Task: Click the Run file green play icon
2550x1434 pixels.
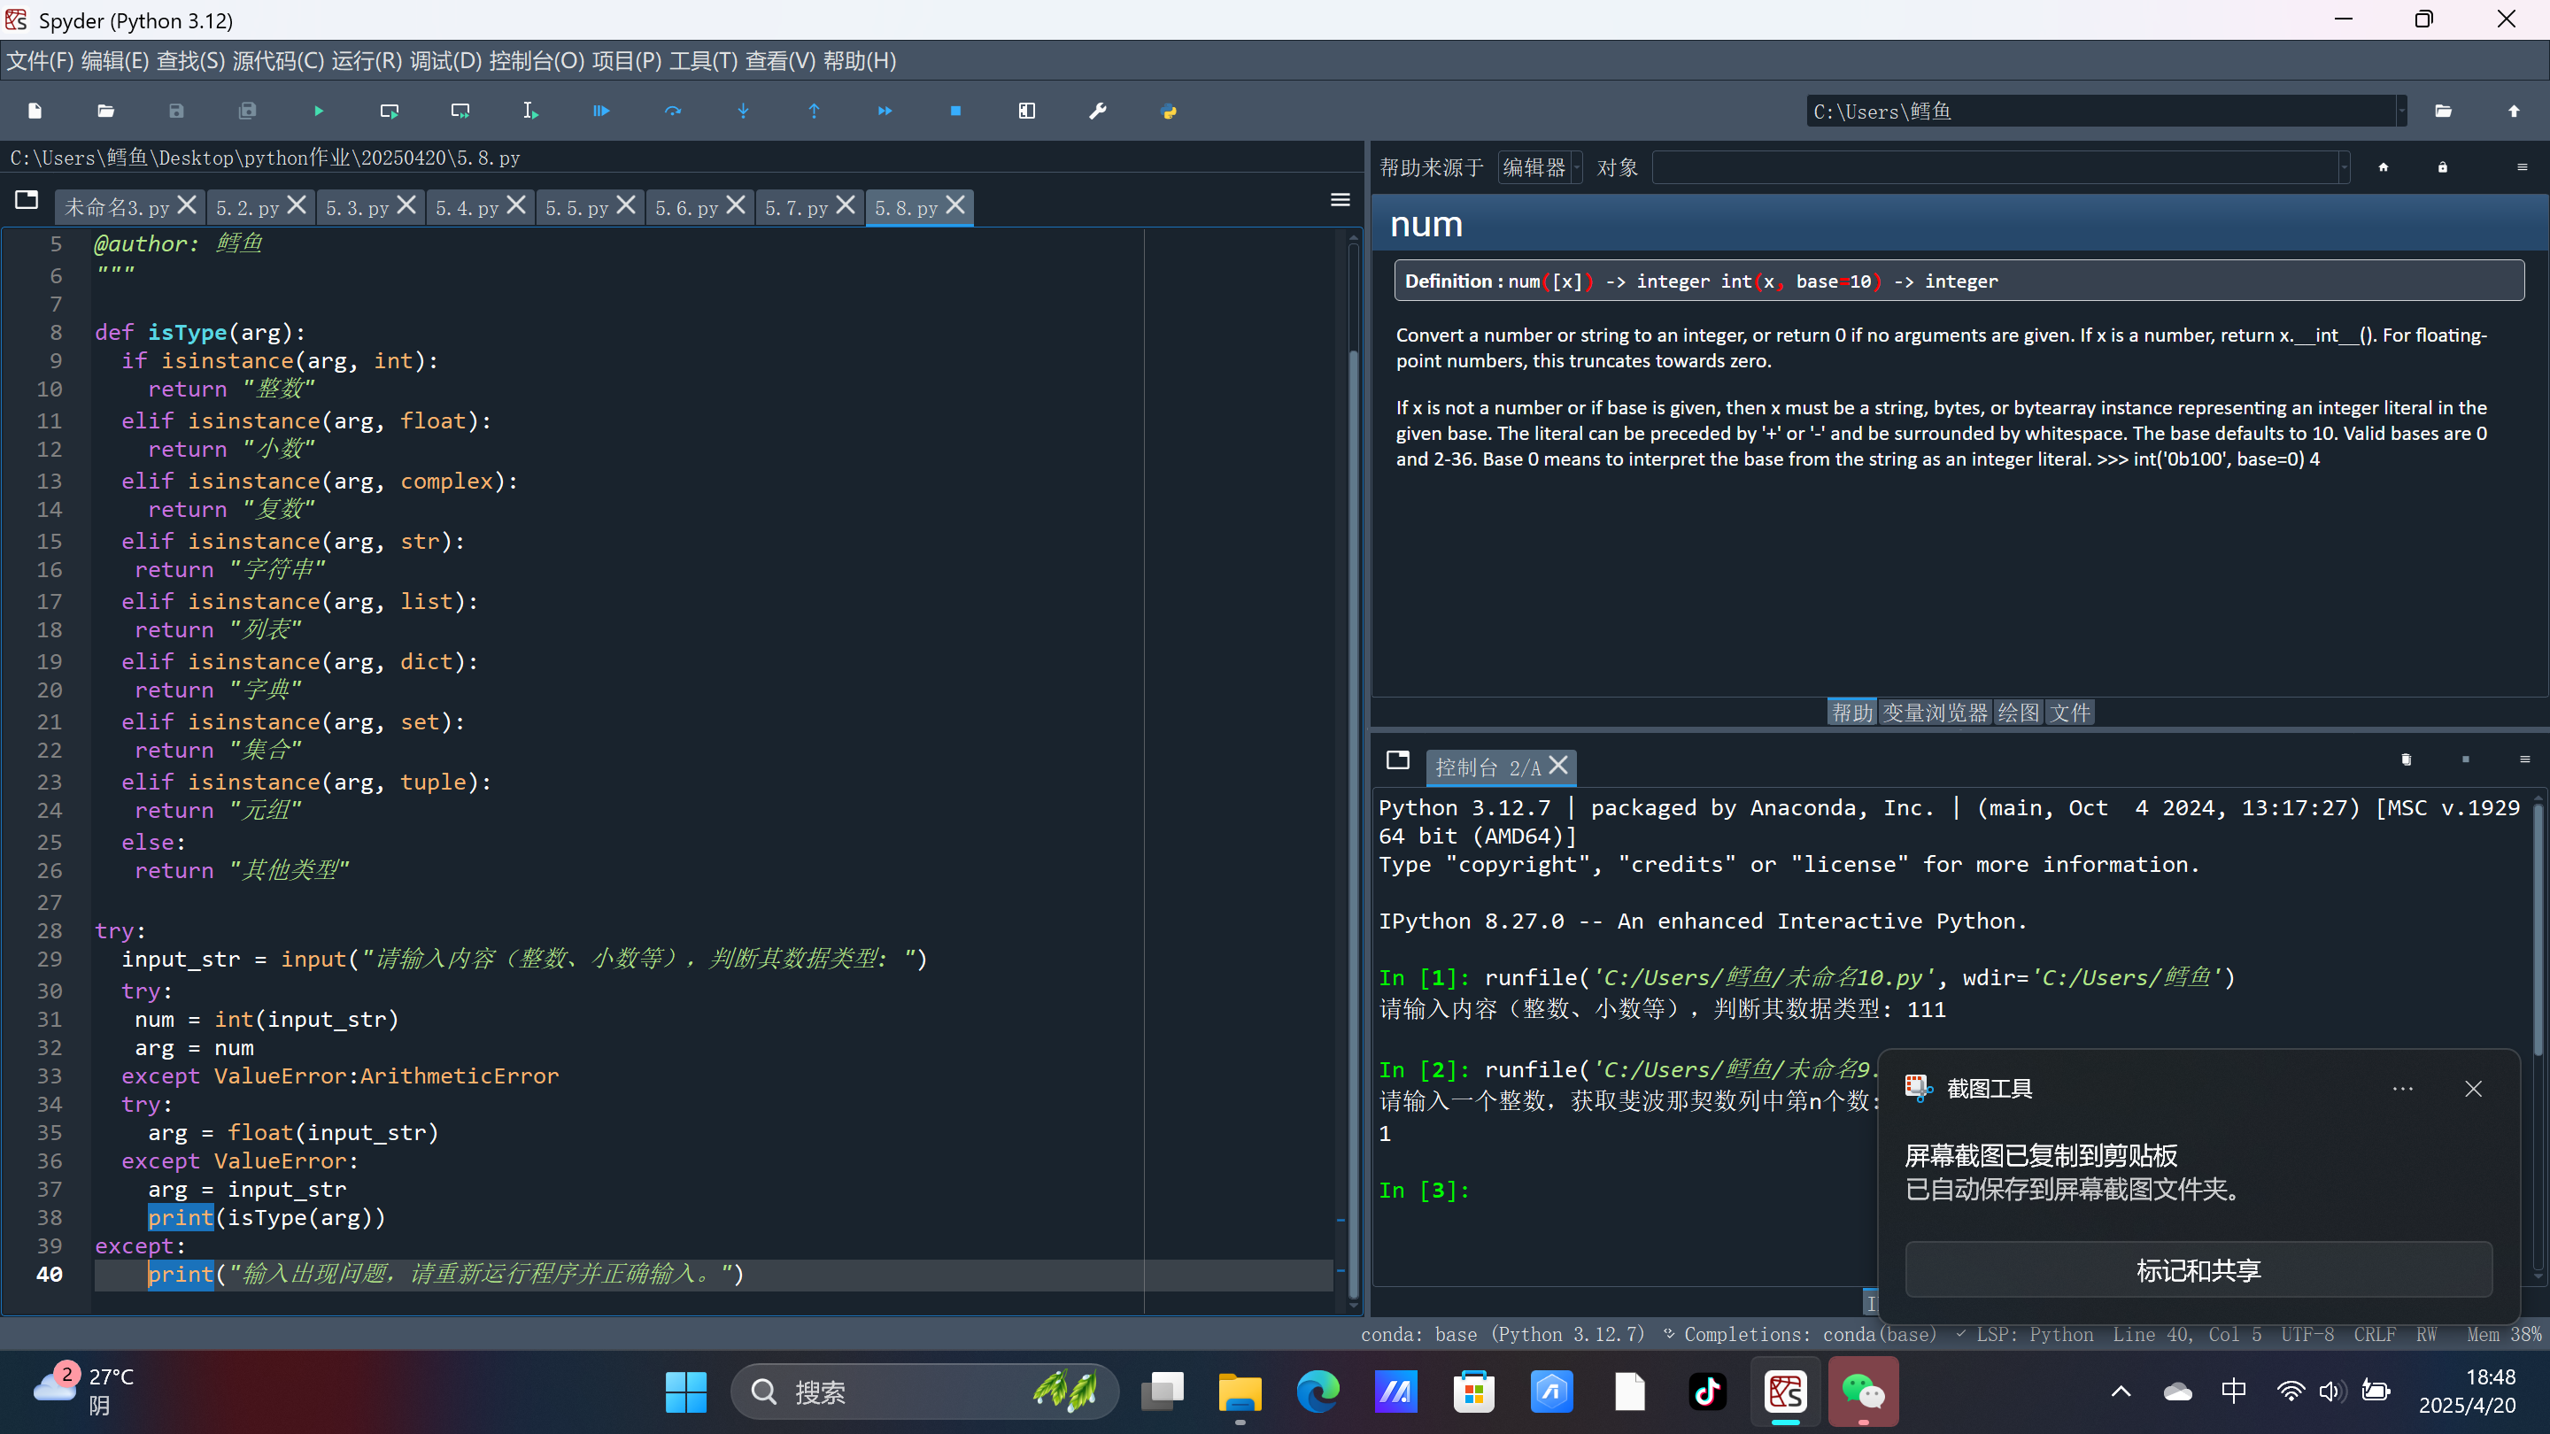Action: pos(319,111)
